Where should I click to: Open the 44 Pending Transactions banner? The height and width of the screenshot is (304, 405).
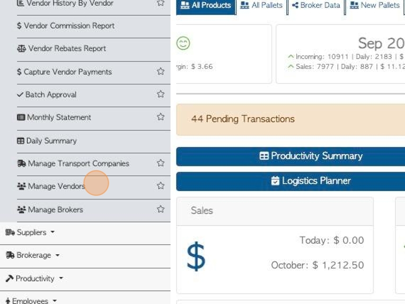(290, 120)
